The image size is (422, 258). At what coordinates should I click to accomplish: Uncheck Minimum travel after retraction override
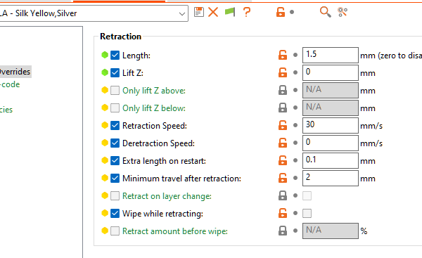(115, 178)
